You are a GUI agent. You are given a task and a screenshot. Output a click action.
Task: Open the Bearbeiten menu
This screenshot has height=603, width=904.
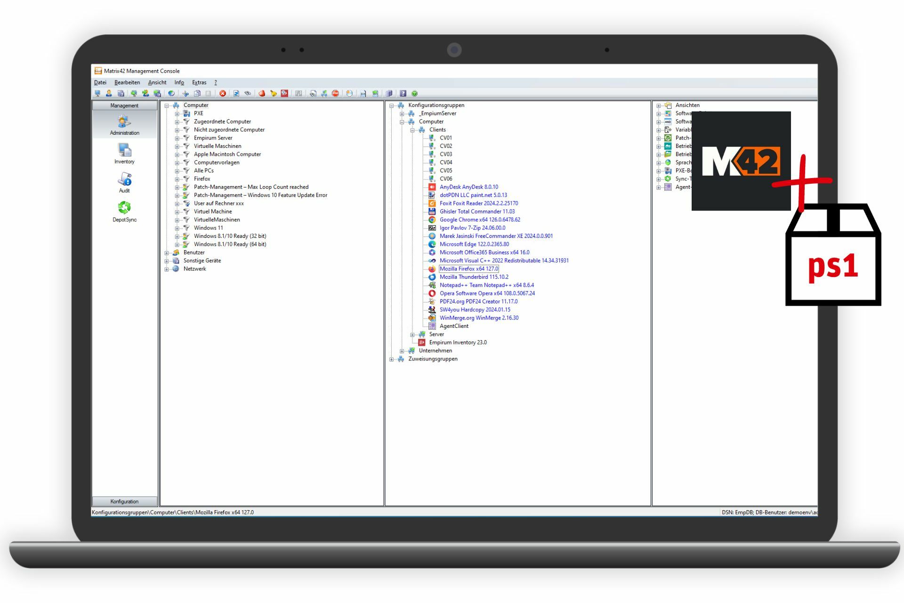(x=127, y=82)
